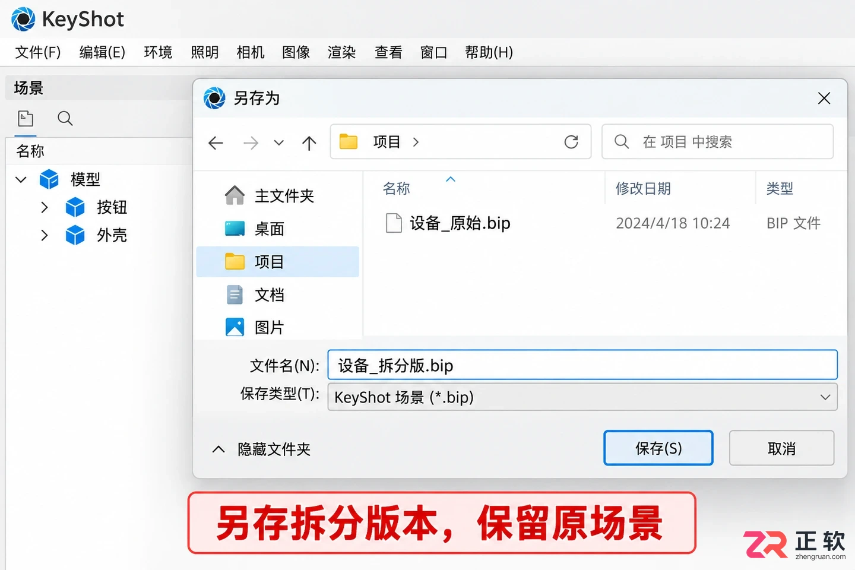Screen dimensions: 855x570
Task: Open the 保存类型(T) dropdown
Action: (582, 397)
